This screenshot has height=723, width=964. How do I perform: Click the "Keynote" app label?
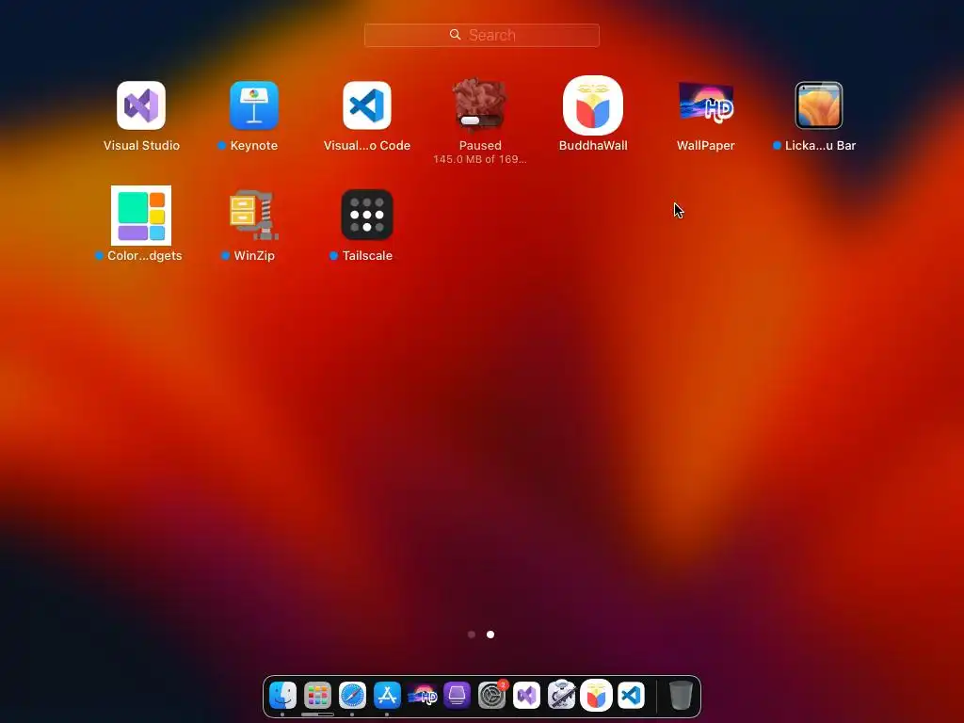point(254,146)
